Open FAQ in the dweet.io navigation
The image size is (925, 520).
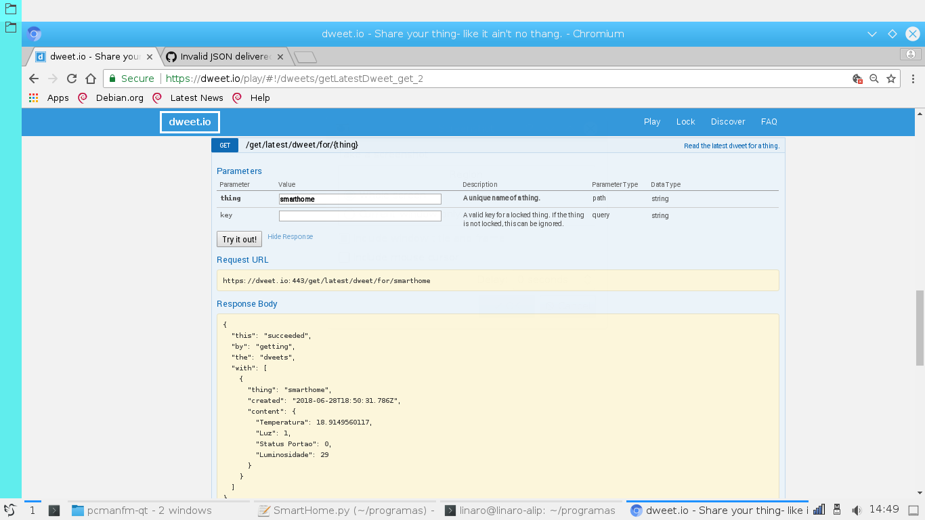coord(769,122)
